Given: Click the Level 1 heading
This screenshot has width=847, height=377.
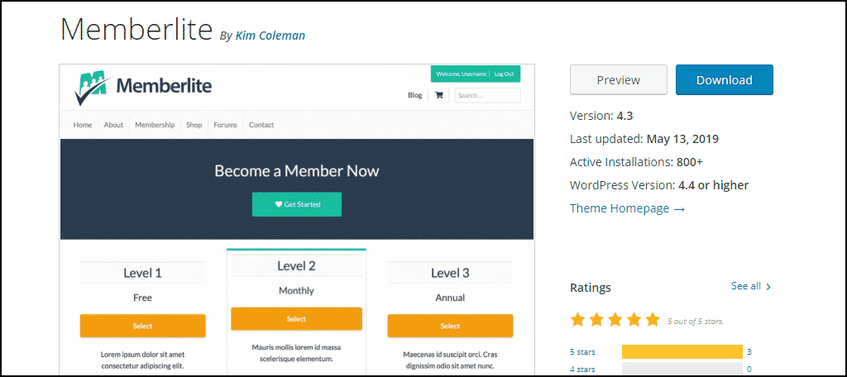Looking at the screenshot, I should tap(142, 273).
